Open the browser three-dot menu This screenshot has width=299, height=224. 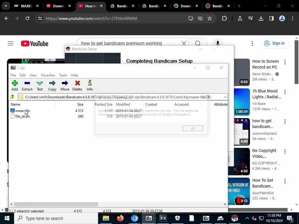(x=293, y=18)
